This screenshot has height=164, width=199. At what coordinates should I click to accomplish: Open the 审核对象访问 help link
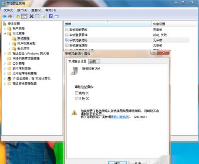[120, 117]
